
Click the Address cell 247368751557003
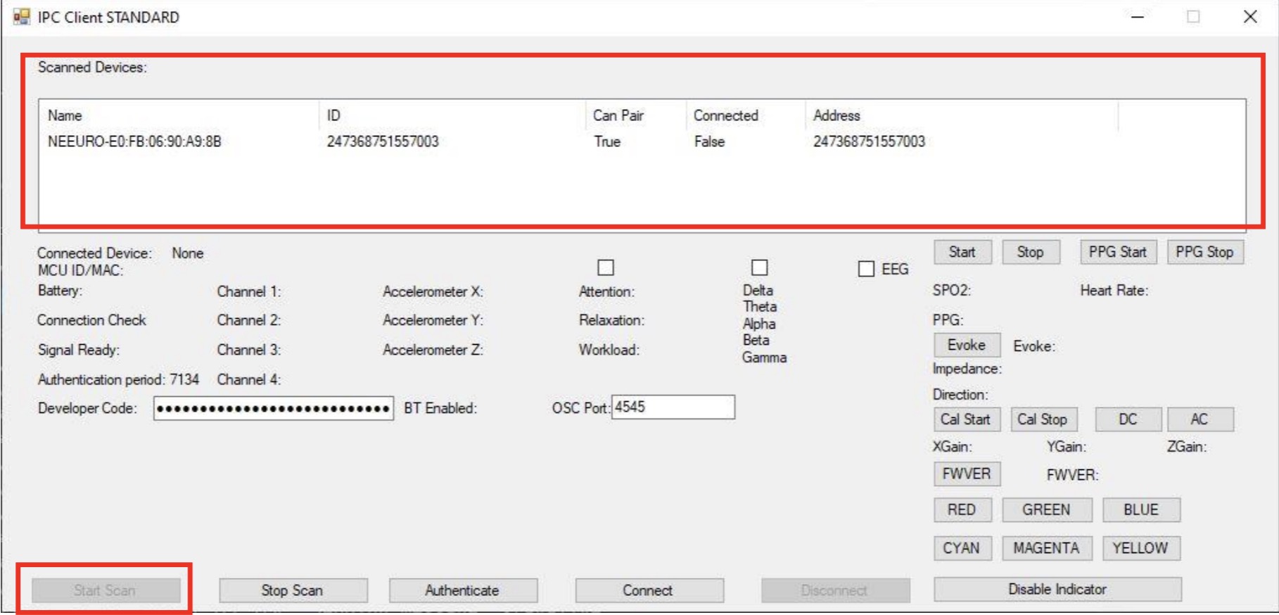(x=869, y=141)
